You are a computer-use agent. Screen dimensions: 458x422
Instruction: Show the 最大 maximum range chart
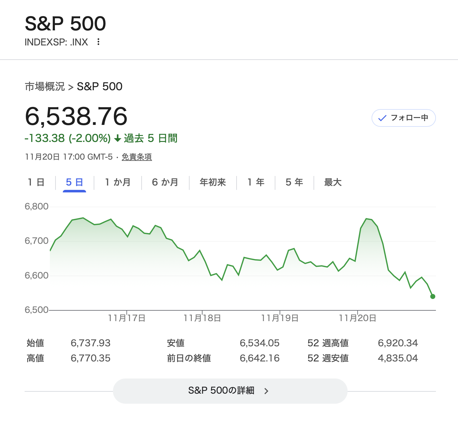click(333, 182)
